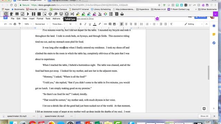
Task: Apply the blue Read&Write highlighter
Action: 89,14
